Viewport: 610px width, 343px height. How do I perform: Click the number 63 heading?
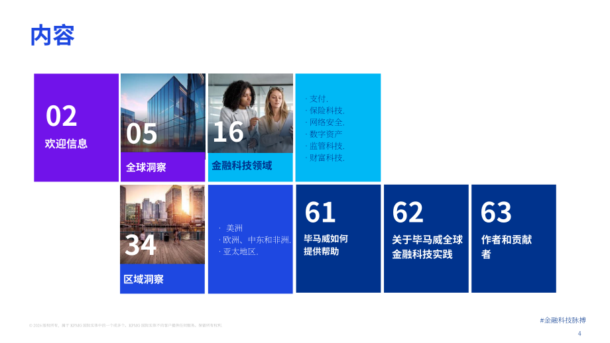[496, 212]
